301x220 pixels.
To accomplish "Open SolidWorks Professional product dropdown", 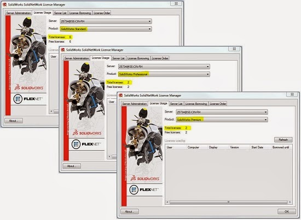I will click(x=164, y=74).
